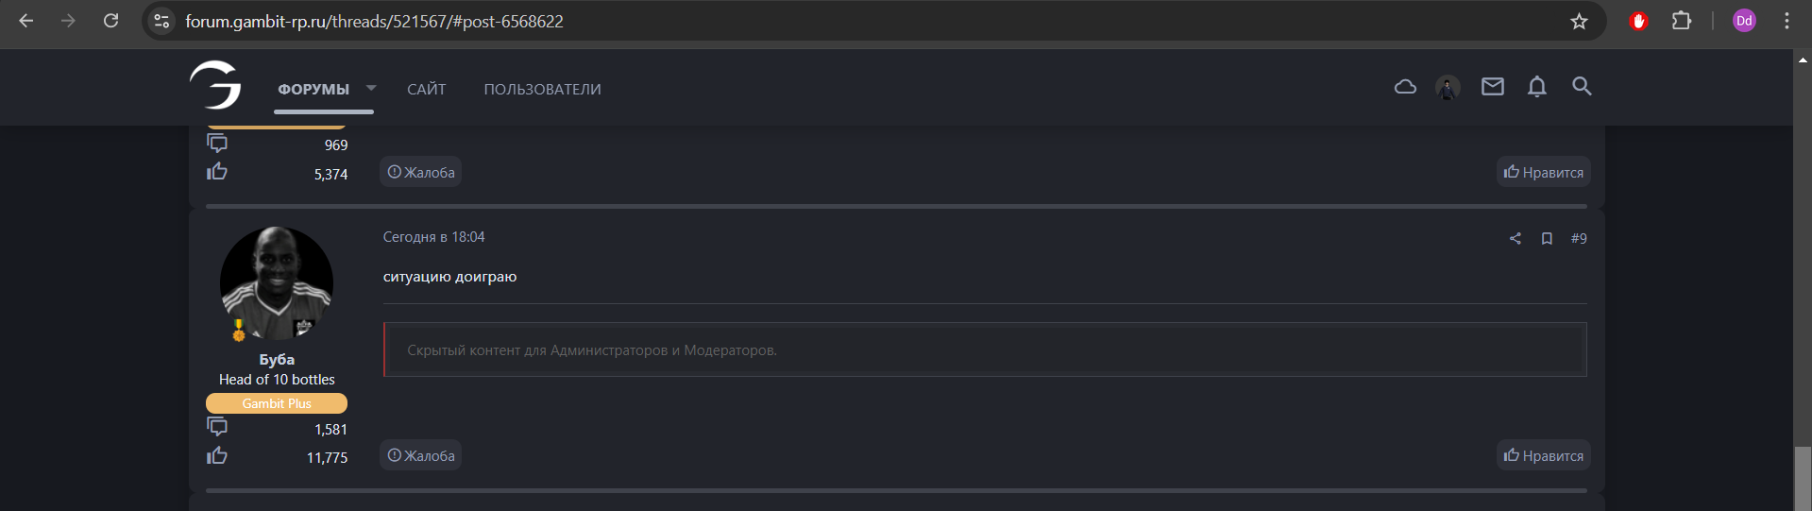The image size is (1812, 511).
Task: Bookmark this page with star icon
Action: point(1579,21)
